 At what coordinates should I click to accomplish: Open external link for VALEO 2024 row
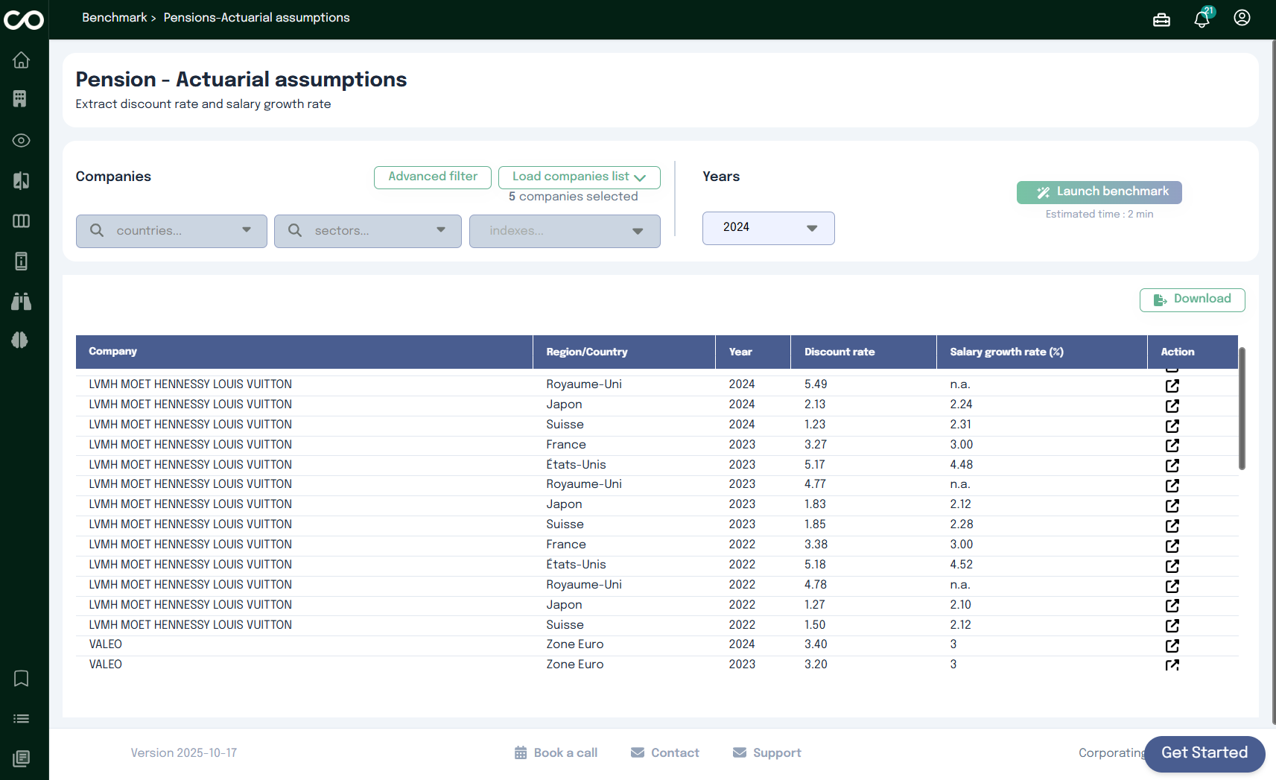point(1172,645)
